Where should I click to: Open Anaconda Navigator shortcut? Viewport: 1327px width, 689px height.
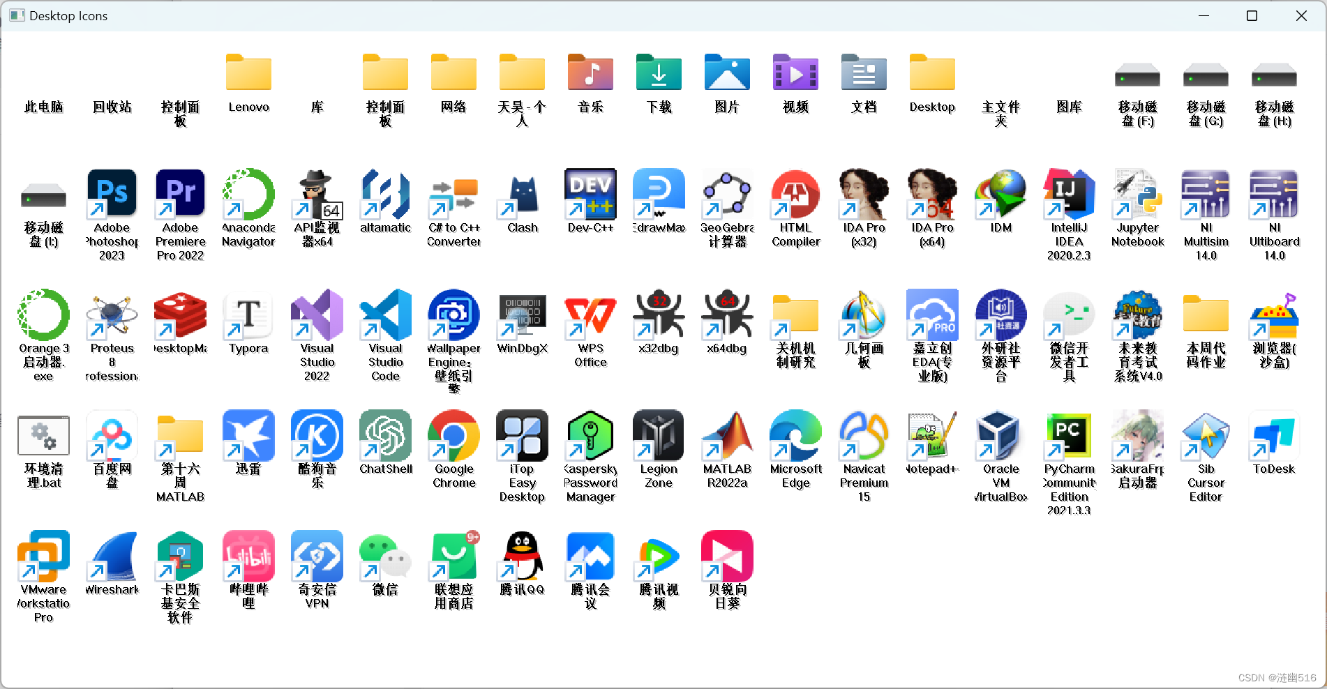[x=248, y=194]
